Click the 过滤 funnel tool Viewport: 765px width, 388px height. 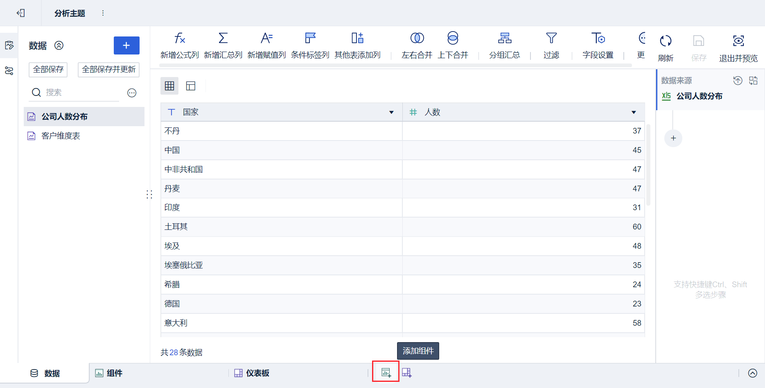coord(551,45)
